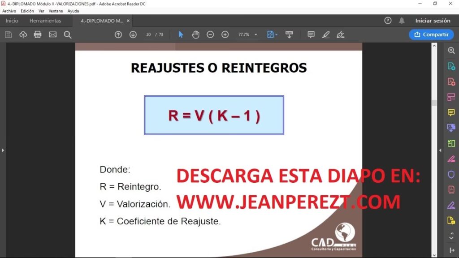
Task: Click the page number input field
Action: click(x=148, y=34)
